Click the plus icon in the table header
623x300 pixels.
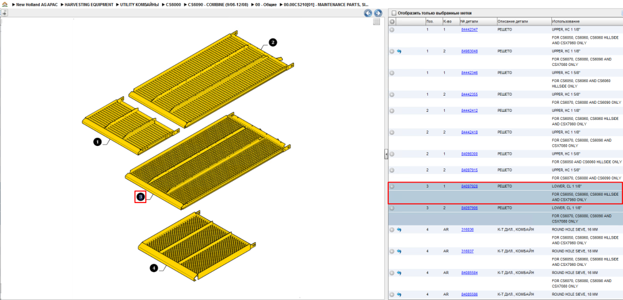tap(392, 21)
